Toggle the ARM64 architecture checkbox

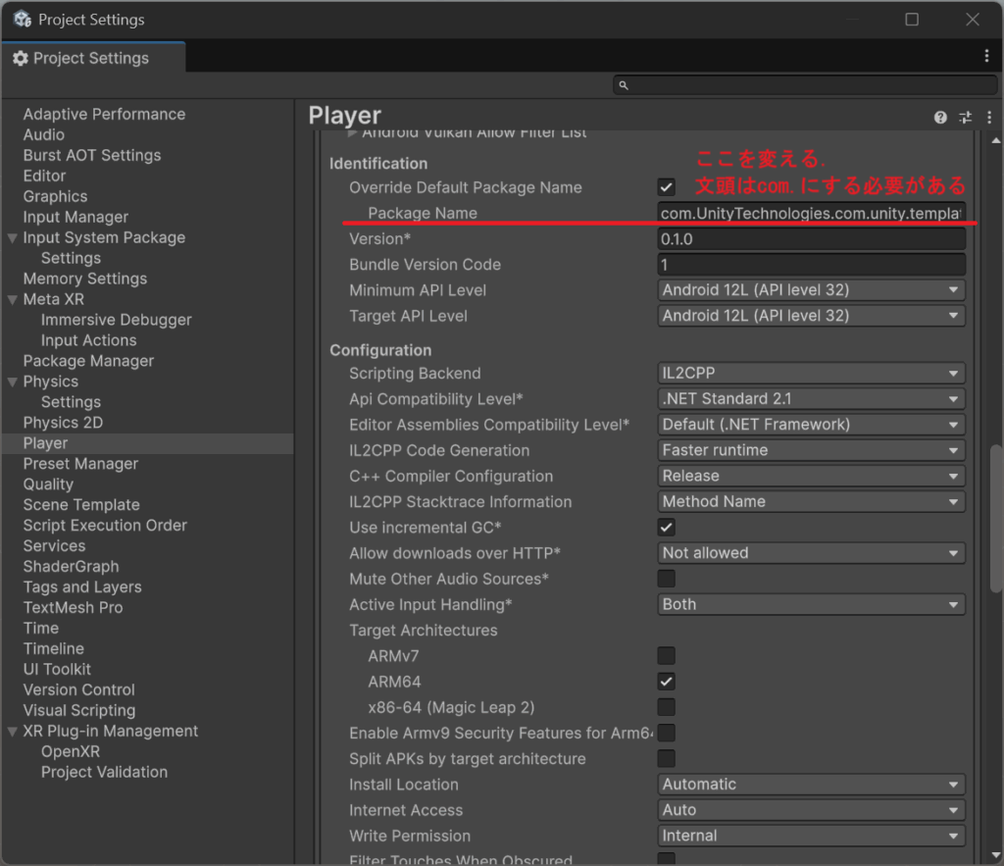pyautogui.click(x=666, y=682)
